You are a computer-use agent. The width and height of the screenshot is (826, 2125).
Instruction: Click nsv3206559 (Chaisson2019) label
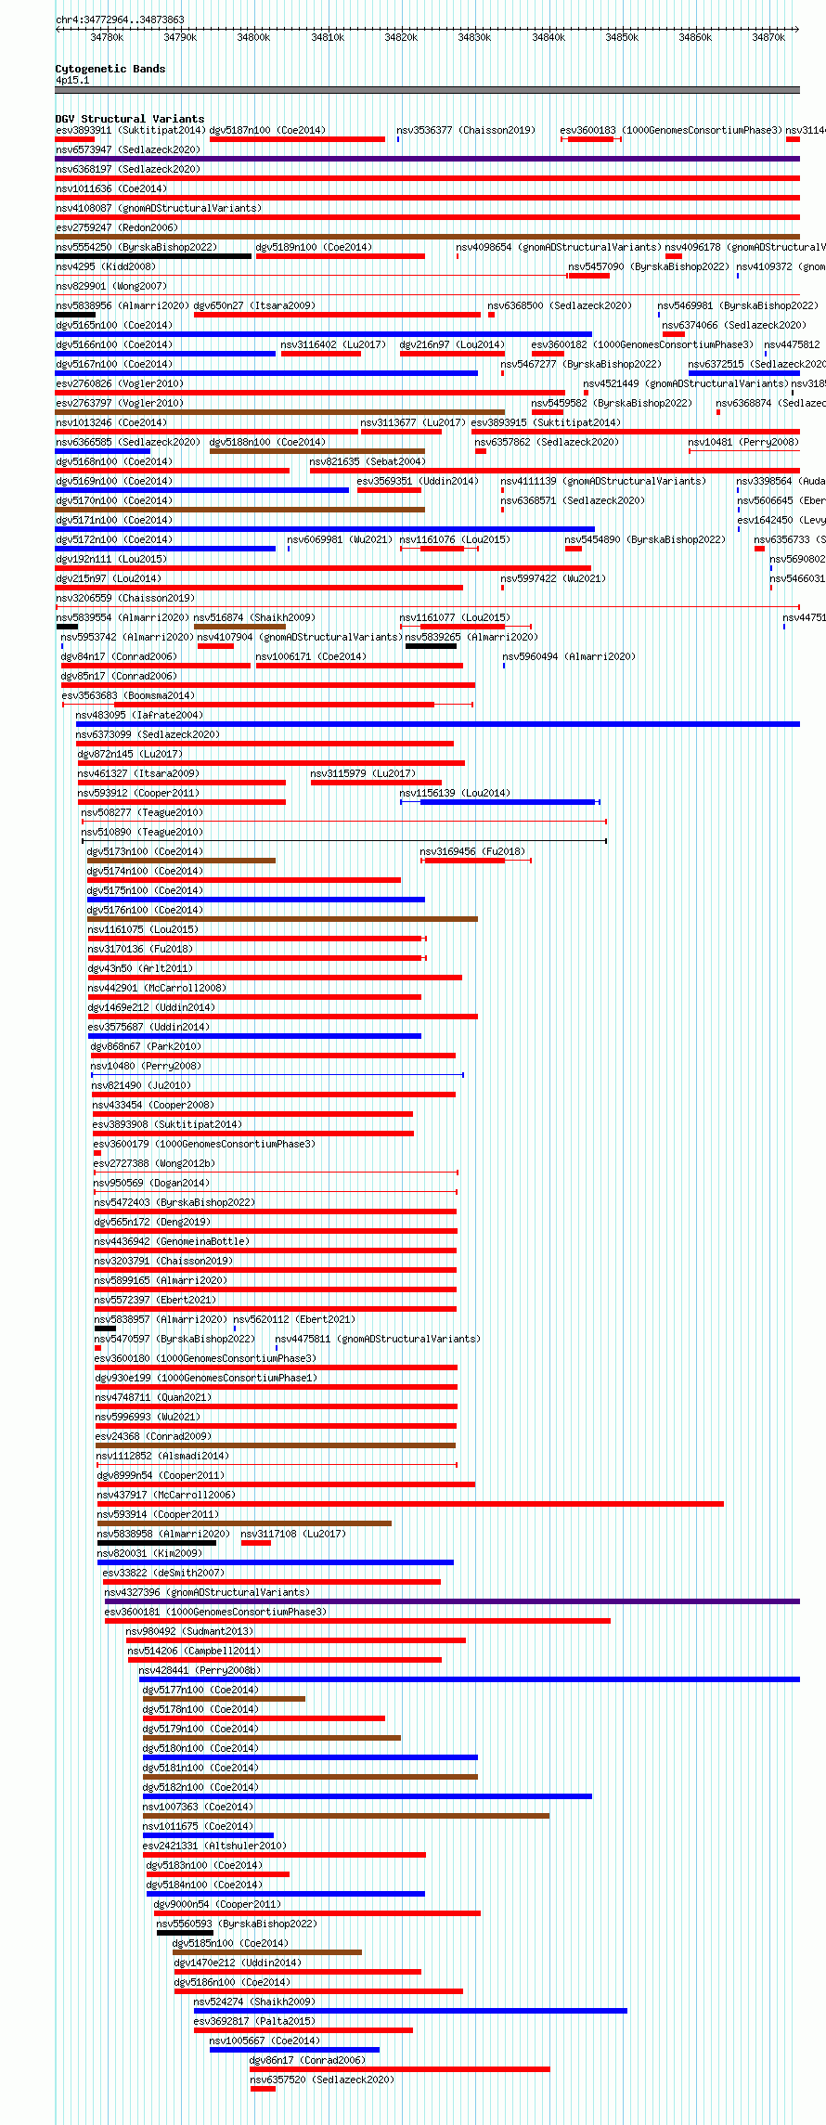[125, 598]
